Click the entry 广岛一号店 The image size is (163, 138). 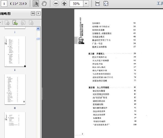pyautogui.click(x=97, y=43)
